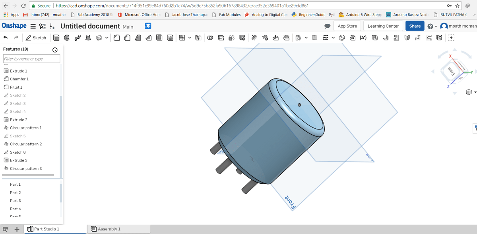Click the parts list vertical scrollbar
Viewport: 477px width, 234px height.
(61, 193)
